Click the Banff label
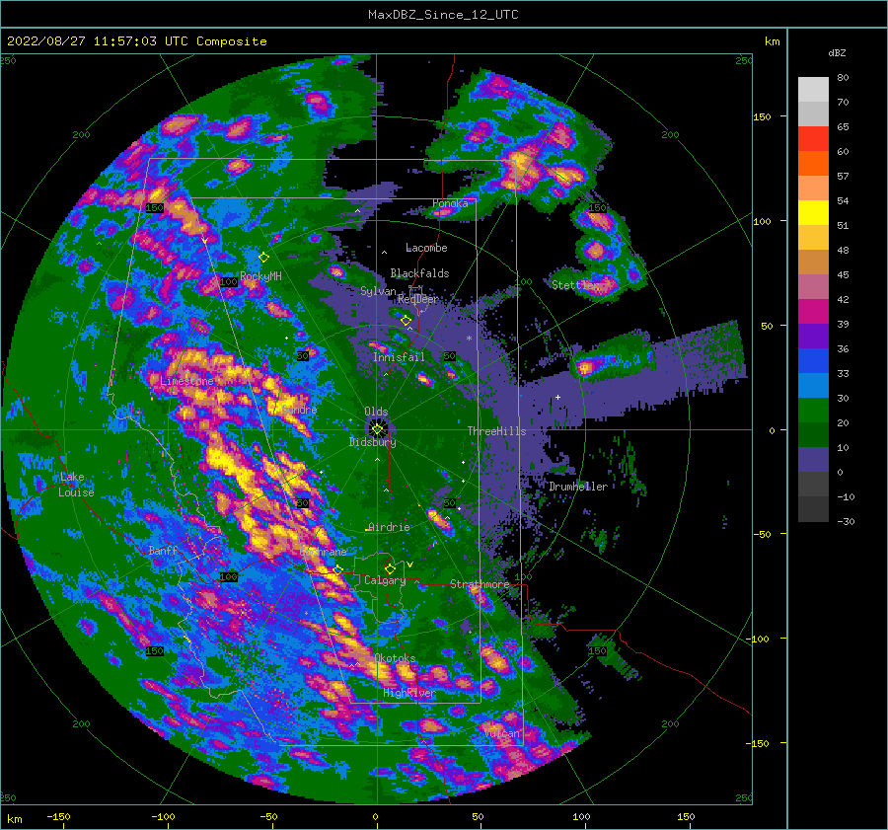 point(163,550)
